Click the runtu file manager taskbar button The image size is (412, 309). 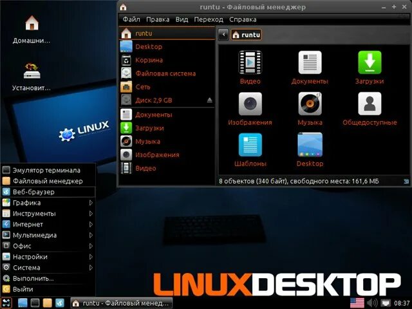coord(122,303)
